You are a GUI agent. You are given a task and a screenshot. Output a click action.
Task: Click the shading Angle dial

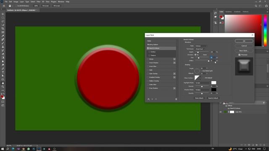[x=197, y=71]
